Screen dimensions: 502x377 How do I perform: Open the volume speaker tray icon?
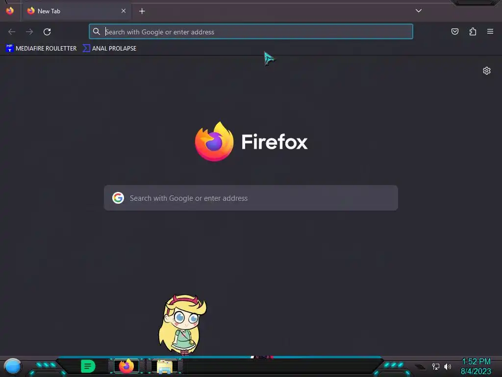tap(447, 366)
